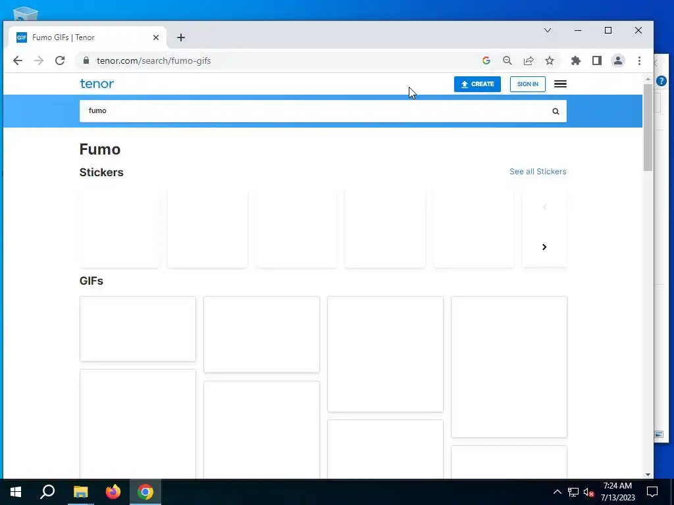674x505 pixels.
Task: Open Chrome's three-dot menu
Action: click(x=639, y=60)
